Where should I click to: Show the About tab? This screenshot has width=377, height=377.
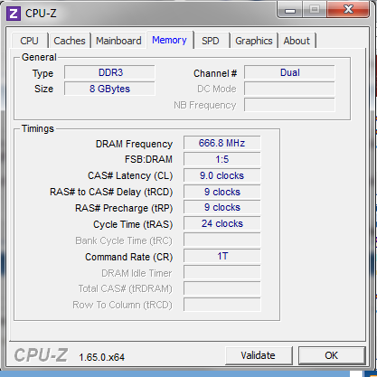[297, 41]
